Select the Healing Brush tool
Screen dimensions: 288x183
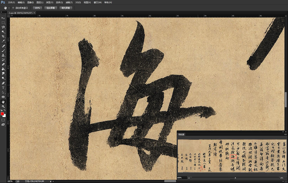[3, 46]
